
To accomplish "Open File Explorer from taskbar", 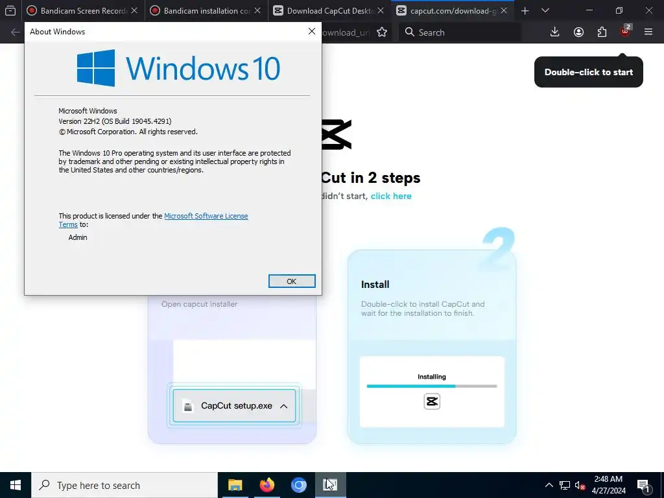I will coord(235,485).
